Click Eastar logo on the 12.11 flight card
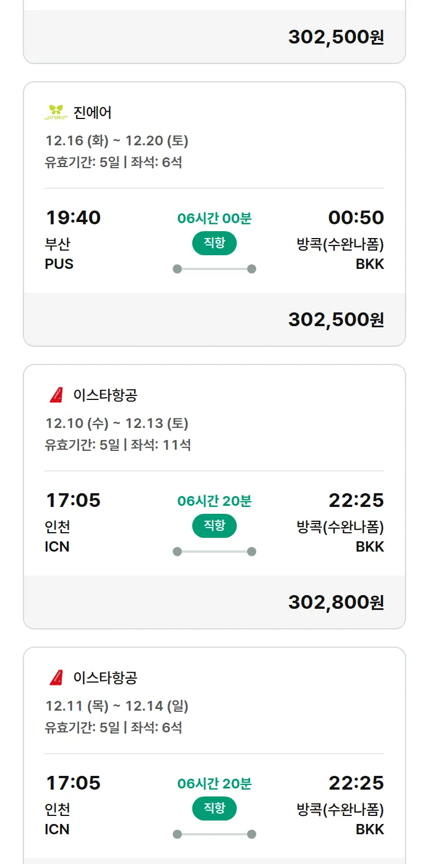 tap(56, 677)
